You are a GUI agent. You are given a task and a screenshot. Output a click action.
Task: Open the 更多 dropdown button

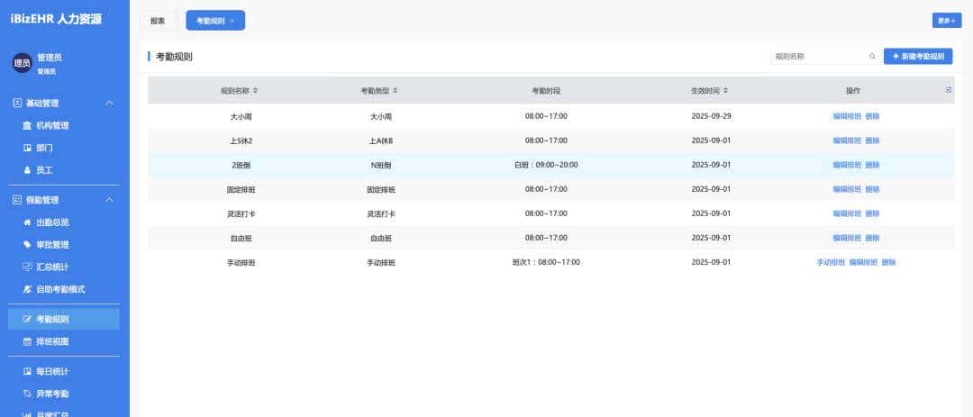click(946, 20)
